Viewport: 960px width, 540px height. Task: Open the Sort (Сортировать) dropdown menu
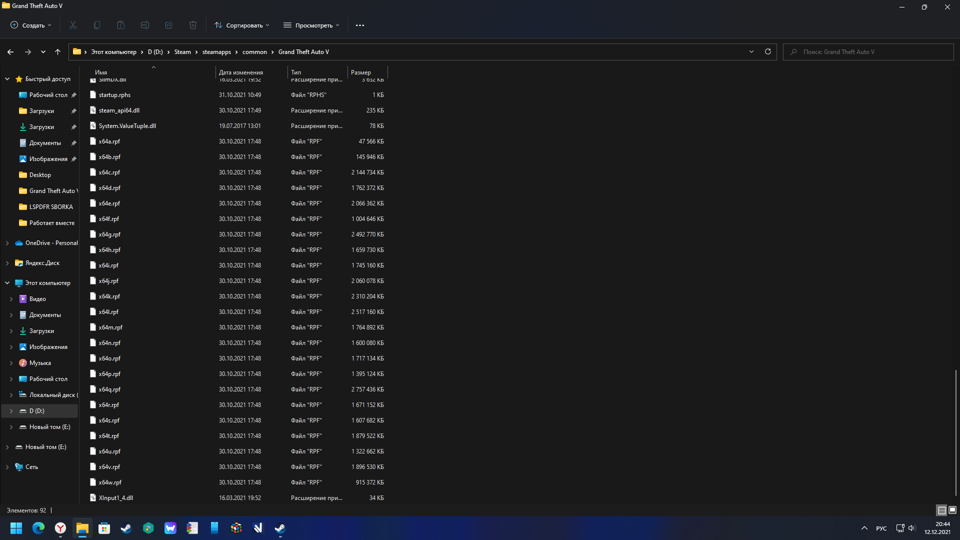[x=242, y=25]
